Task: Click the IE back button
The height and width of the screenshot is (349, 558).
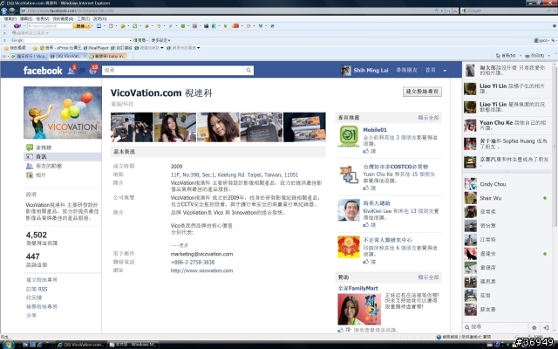Action: 4,10
